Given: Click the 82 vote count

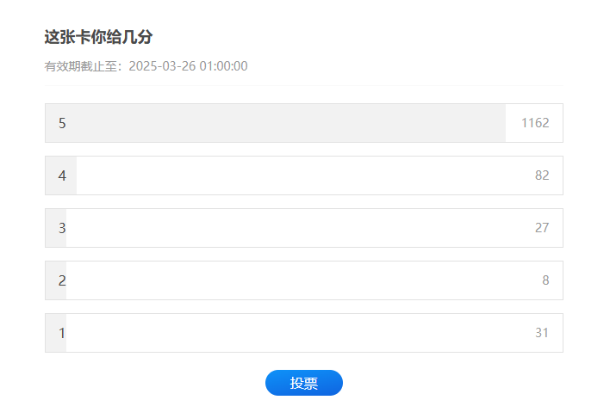Looking at the screenshot, I should pos(542,175).
